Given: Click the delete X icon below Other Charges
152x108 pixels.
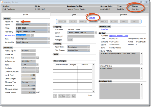Looking at the screenshot, I should [68, 96].
